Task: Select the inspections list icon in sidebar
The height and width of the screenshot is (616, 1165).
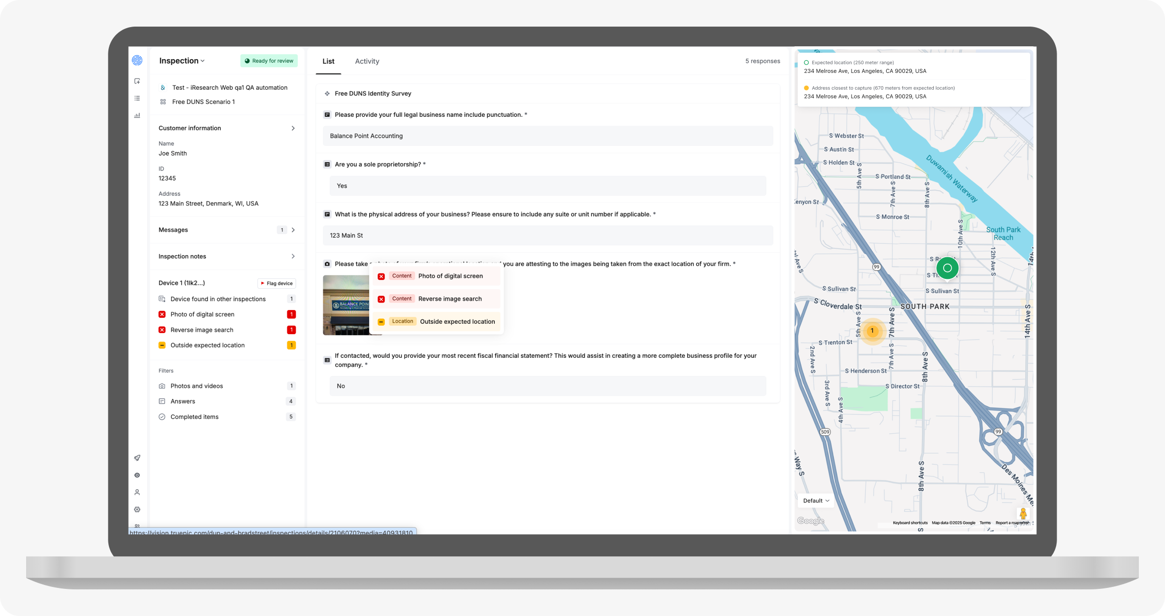Action: [x=137, y=98]
